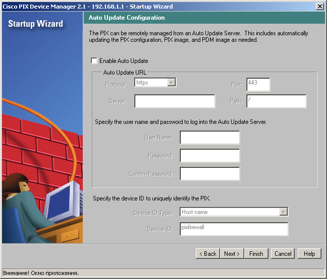
Task: Click the Server input field
Action: 175,101
